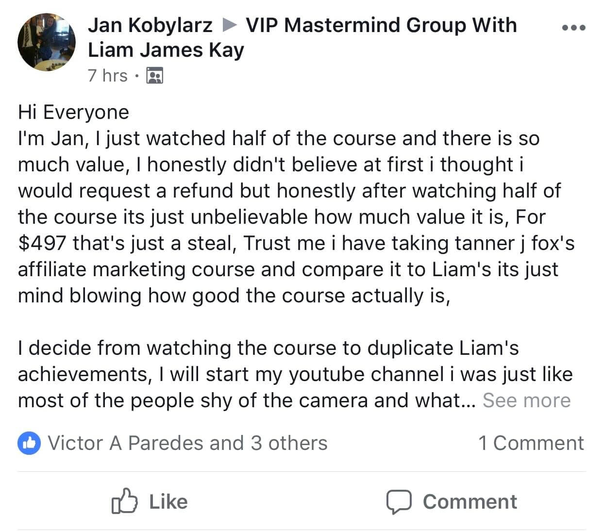
Task: Click the Jan Kobylarz author name
Action: click(150, 25)
